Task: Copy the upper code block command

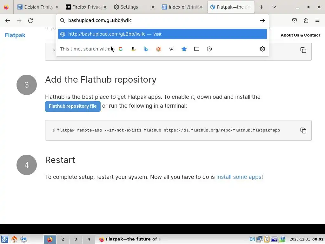Action: [303, 50]
